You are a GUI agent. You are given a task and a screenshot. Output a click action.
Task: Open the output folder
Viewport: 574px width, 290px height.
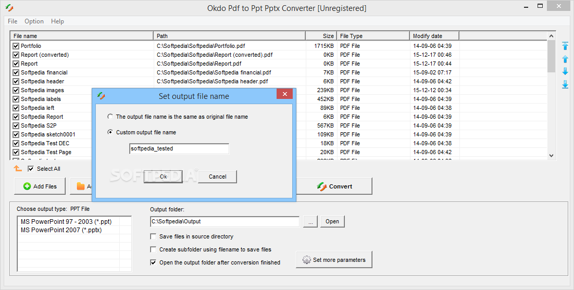(332, 222)
